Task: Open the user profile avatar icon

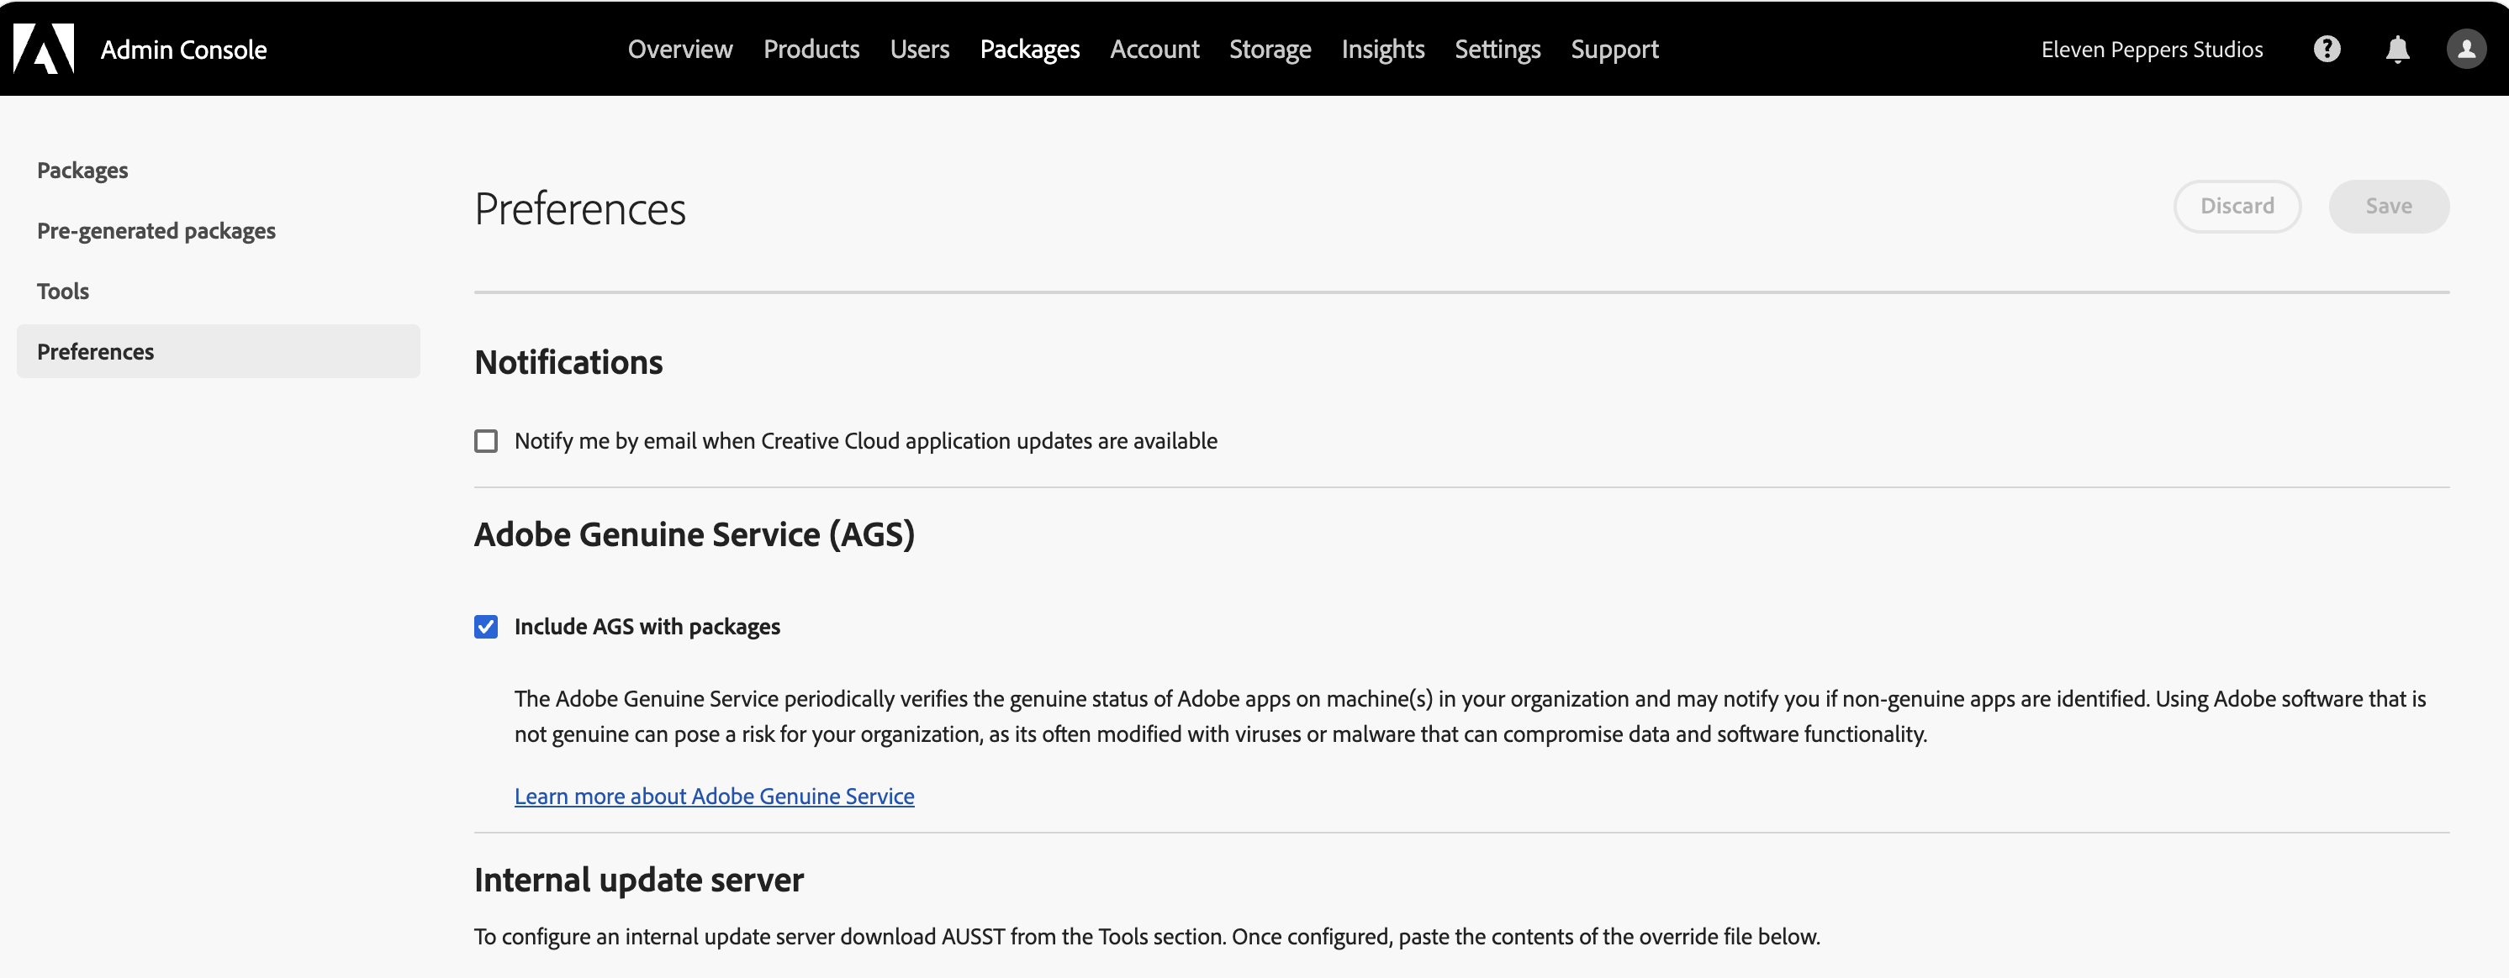Action: (x=2466, y=49)
